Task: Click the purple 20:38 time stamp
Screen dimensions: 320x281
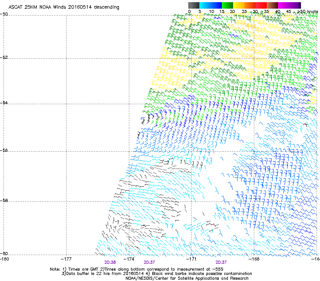Action: (x=110, y=262)
